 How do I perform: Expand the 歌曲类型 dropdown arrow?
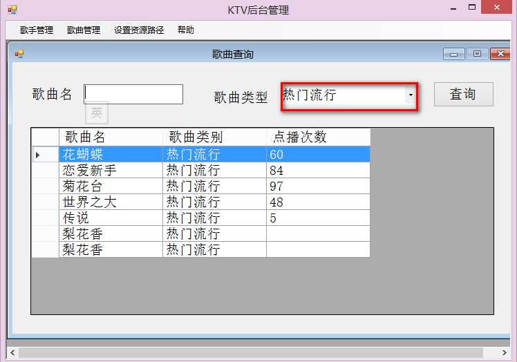click(411, 95)
